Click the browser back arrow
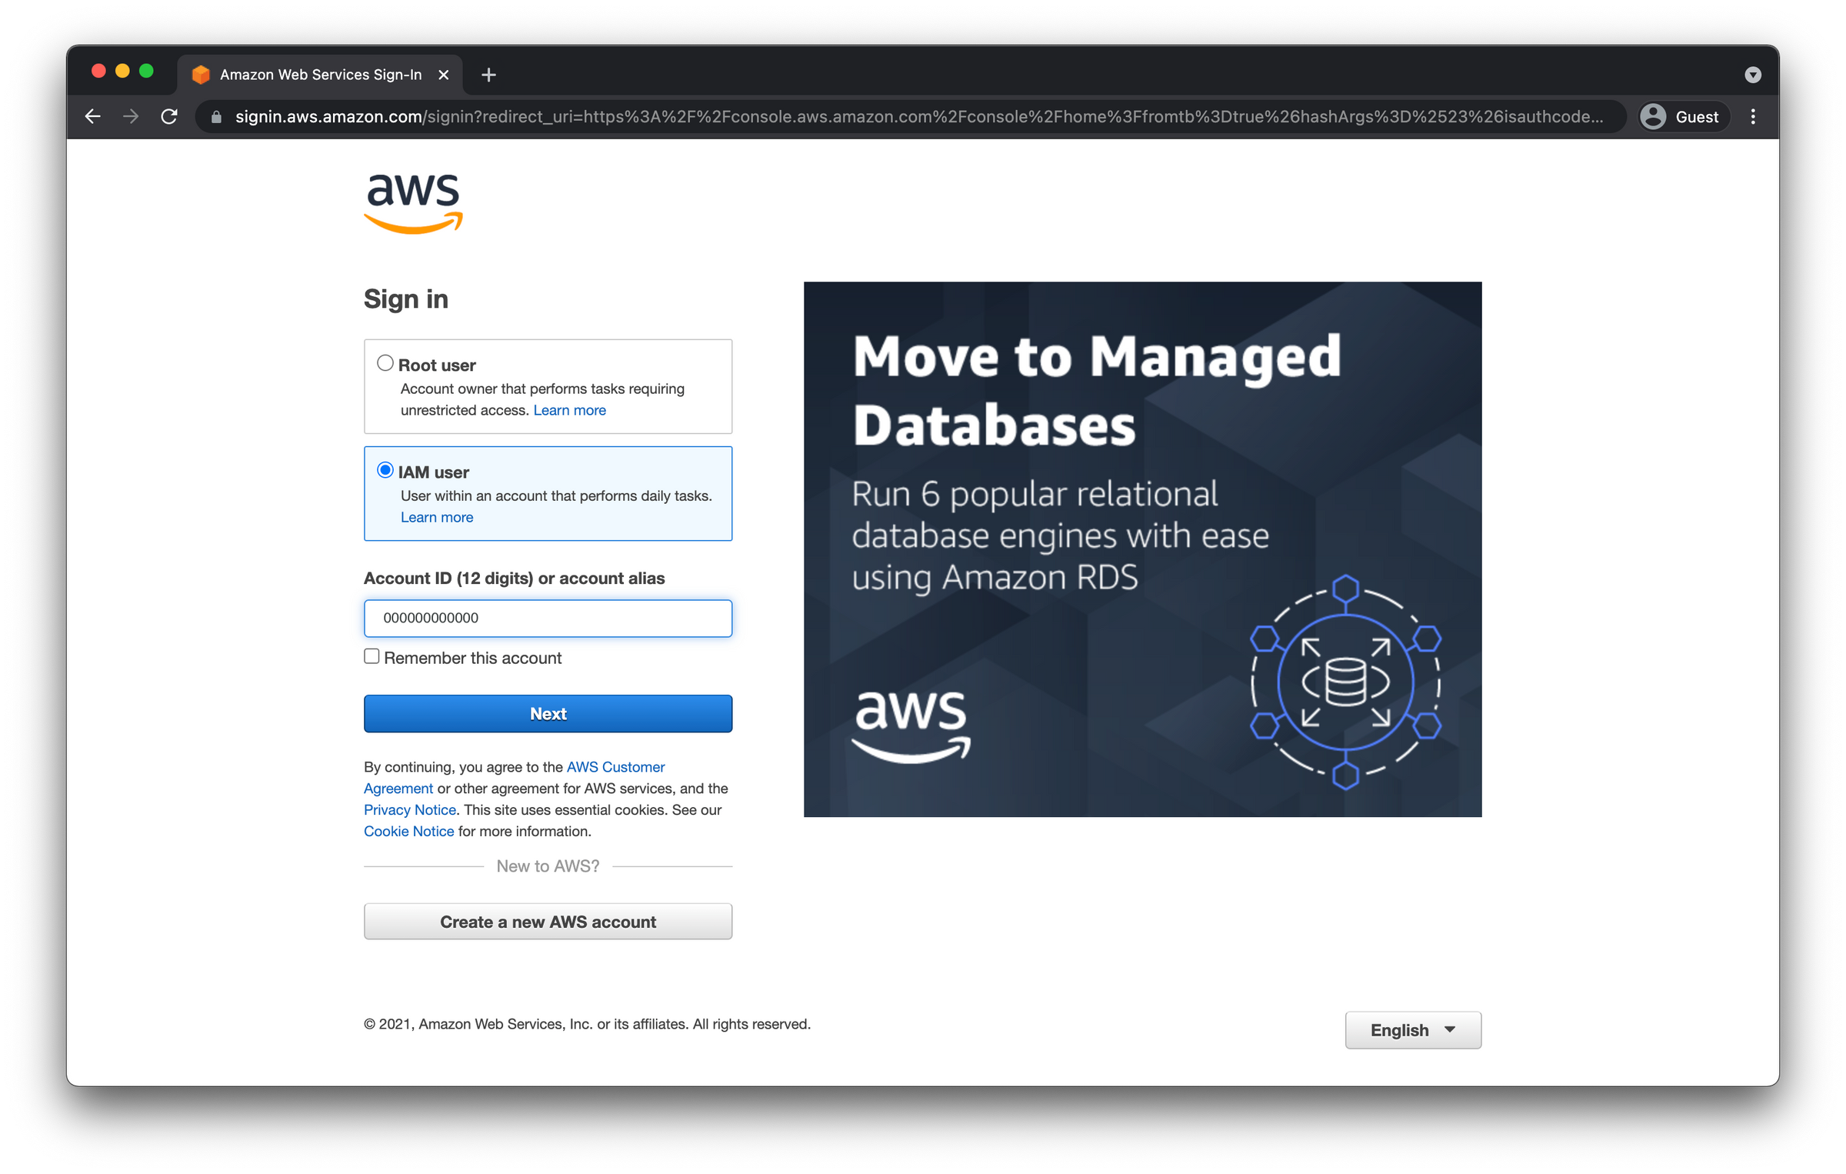 click(x=92, y=116)
